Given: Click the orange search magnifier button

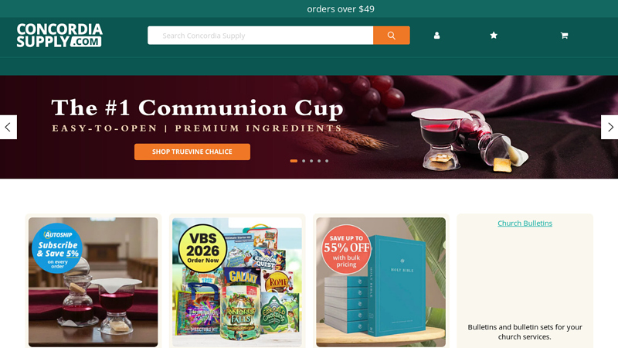Looking at the screenshot, I should [x=391, y=36].
